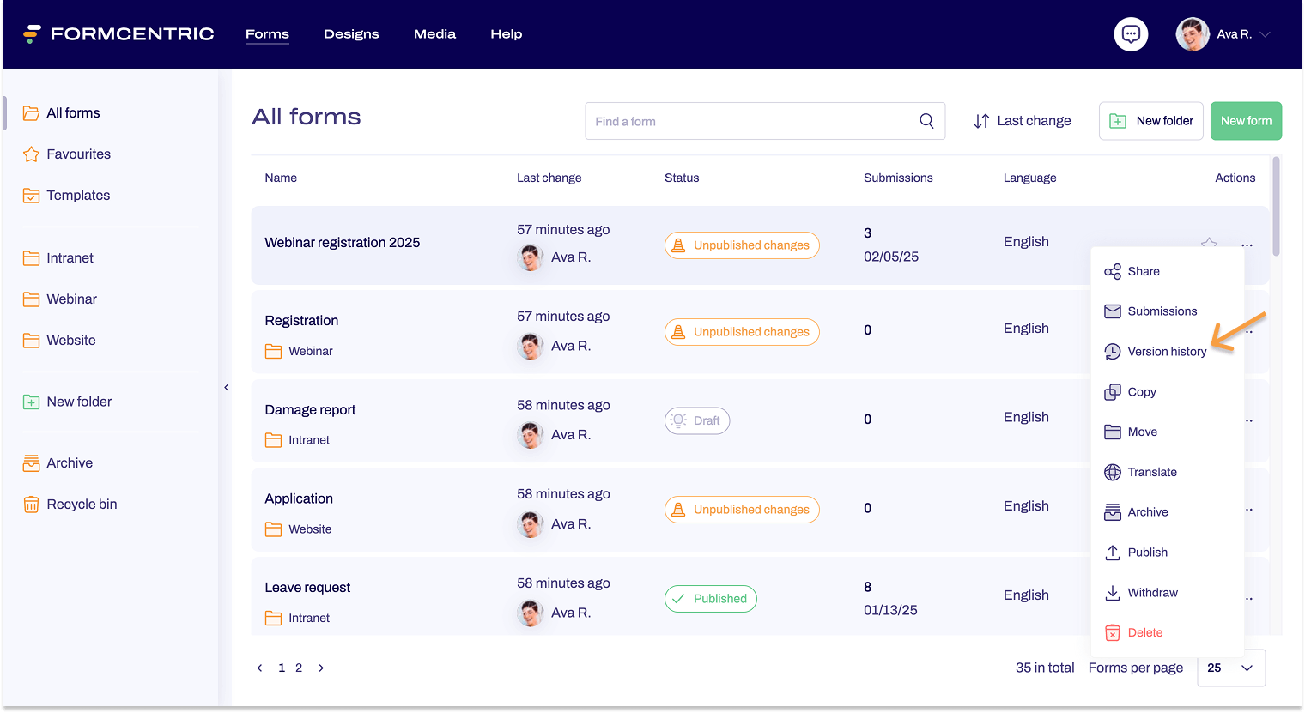This screenshot has width=1305, height=713.
Task: Open the chat support icon
Action: [x=1131, y=34]
